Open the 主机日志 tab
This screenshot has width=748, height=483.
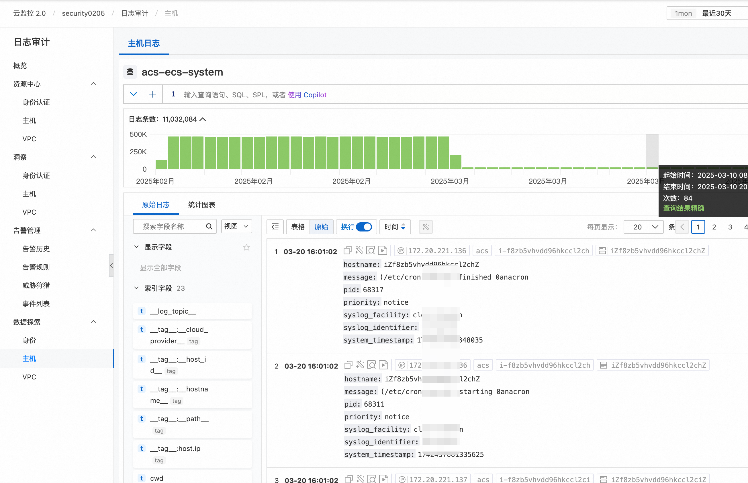tap(144, 43)
